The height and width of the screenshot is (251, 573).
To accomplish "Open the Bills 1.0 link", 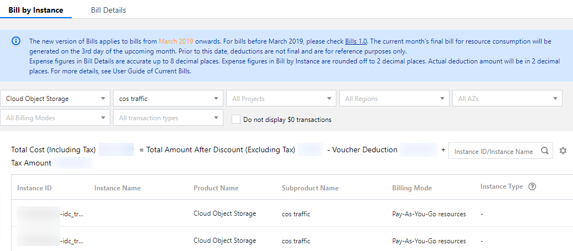I will click(x=356, y=41).
